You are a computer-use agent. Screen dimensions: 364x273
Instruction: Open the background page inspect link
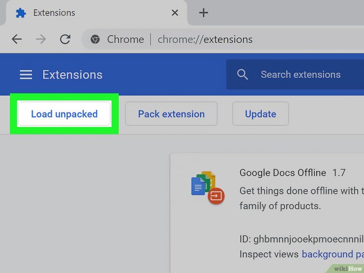point(333,254)
